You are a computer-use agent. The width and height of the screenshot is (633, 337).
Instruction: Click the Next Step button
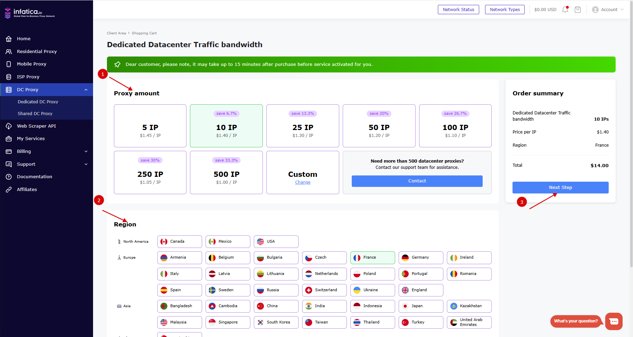[560, 188]
